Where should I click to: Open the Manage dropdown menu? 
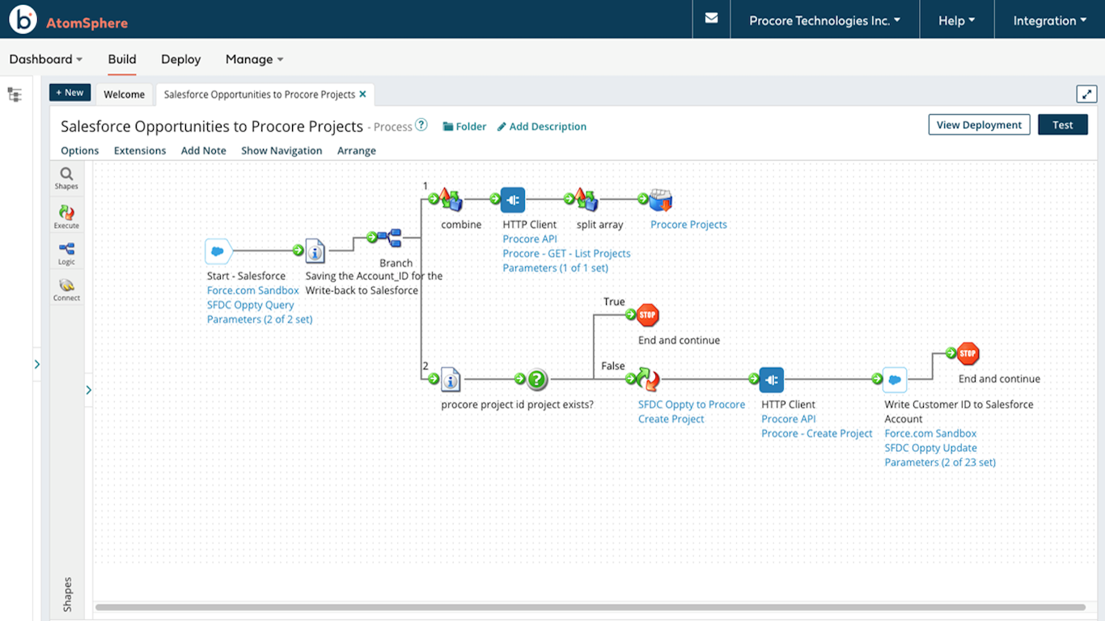coord(254,59)
